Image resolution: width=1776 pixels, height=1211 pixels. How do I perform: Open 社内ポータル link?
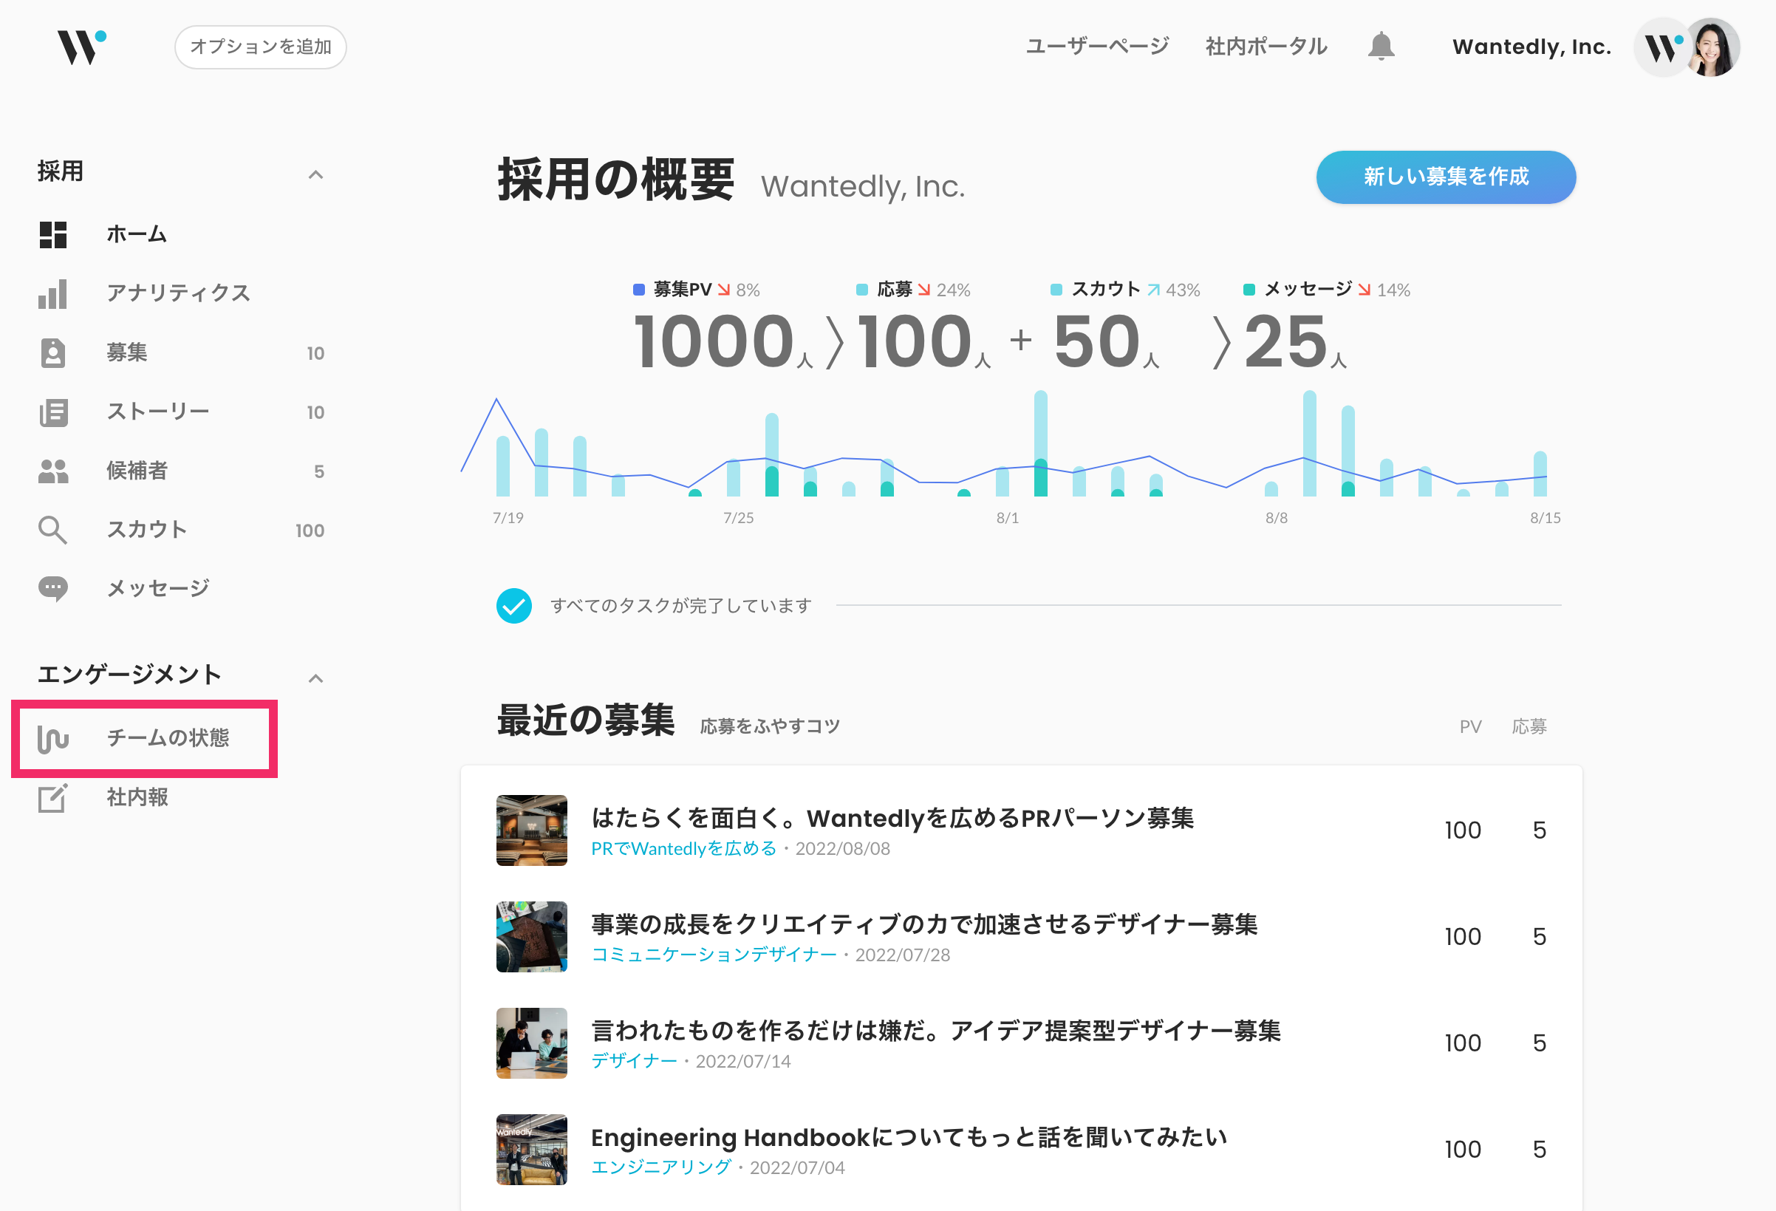click(1266, 47)
